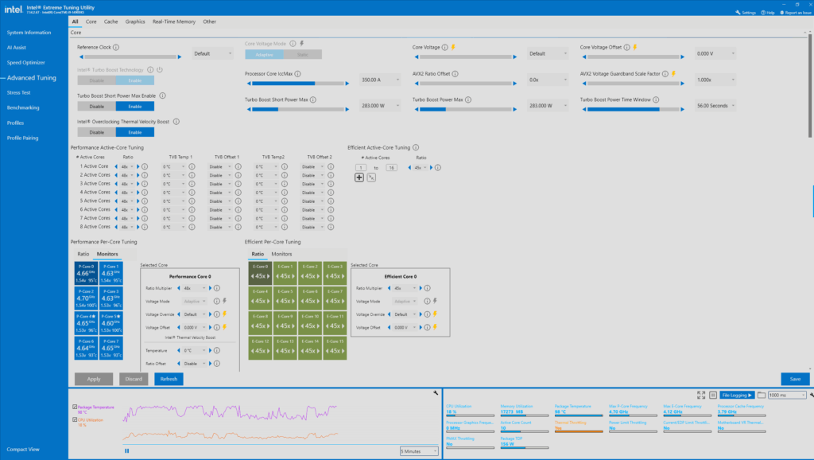Screen dimensions: 814x460
Task: Open Reference Clock Default dropdown
Action: (213, 53)
